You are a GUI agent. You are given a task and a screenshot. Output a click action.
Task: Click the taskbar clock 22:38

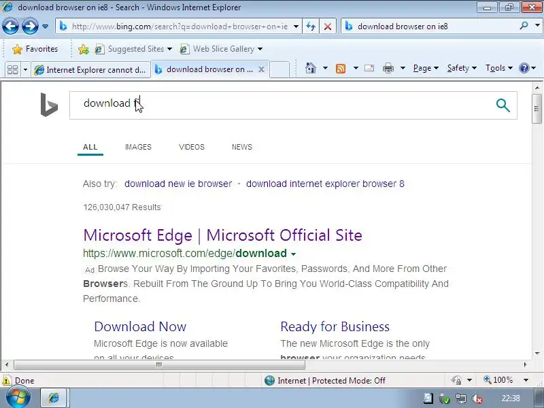(x=511, y=398)
